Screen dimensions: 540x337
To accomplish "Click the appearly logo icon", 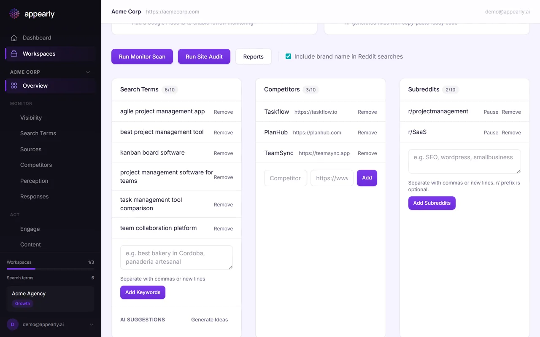I will coord(14,14).
